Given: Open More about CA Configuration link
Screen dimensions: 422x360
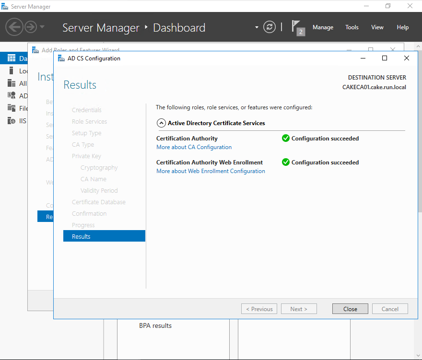Looking at the screenshot, I should click(x=194, y=147).
